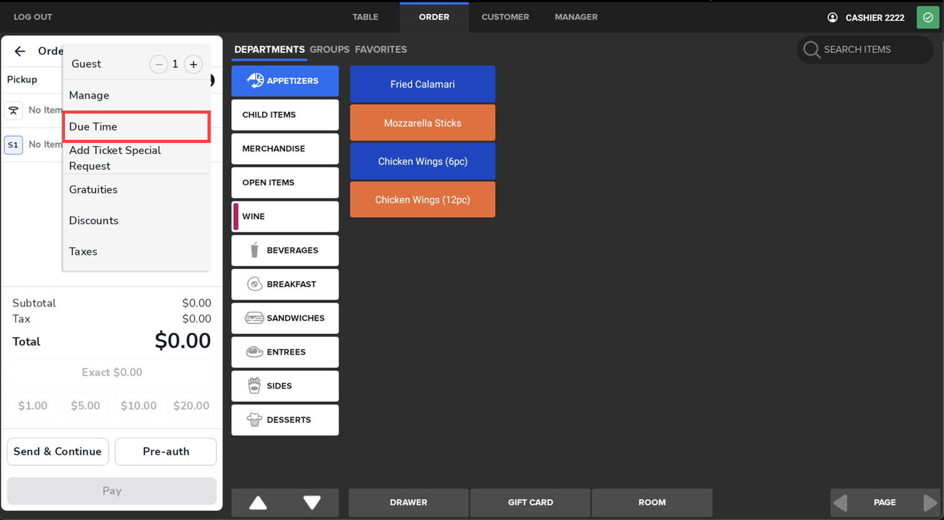The height and width of the screenshot is (520, 944).
Task: Tap the $20.00 quick cash button
Action: [x=191, y=406]
